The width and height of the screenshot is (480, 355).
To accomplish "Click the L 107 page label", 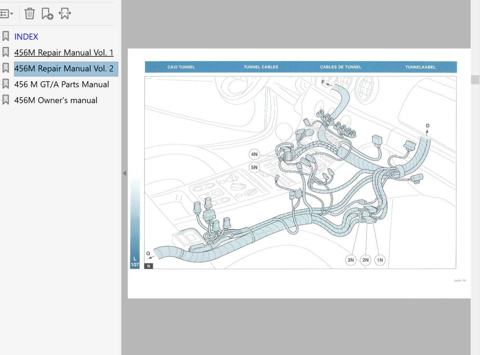I will (x=135, y=261).
